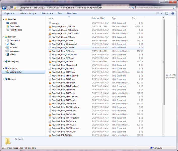
Task: Open the Include in library dropdown
Action: (28, 13)
